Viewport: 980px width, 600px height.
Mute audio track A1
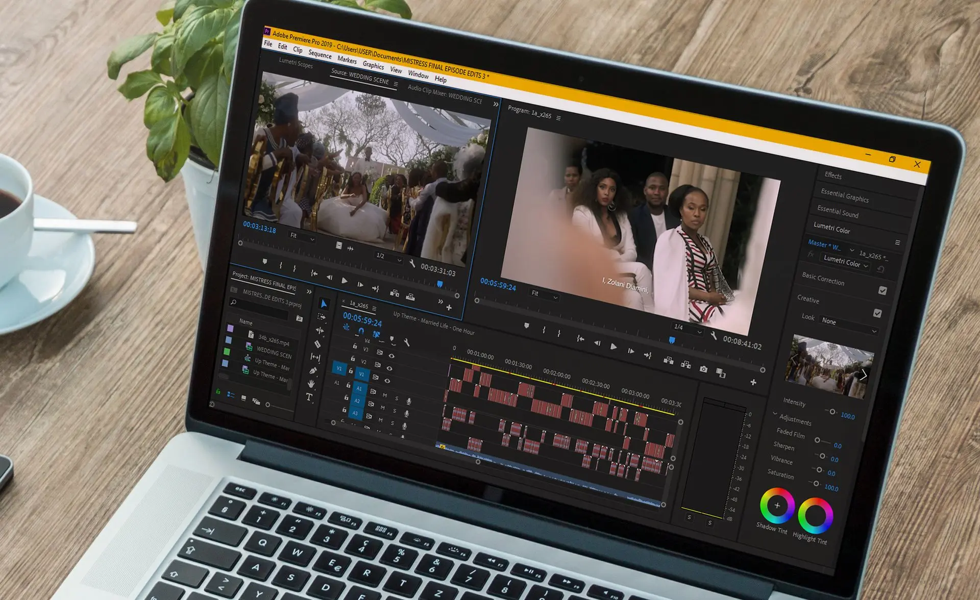pos(385,395)
